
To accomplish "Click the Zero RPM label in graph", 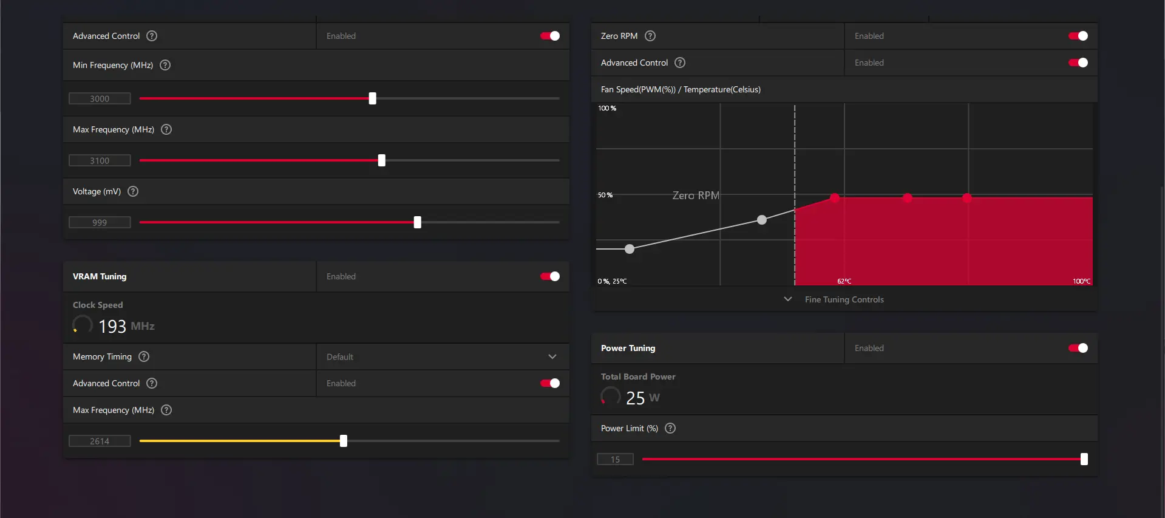I will click(696, 196).
